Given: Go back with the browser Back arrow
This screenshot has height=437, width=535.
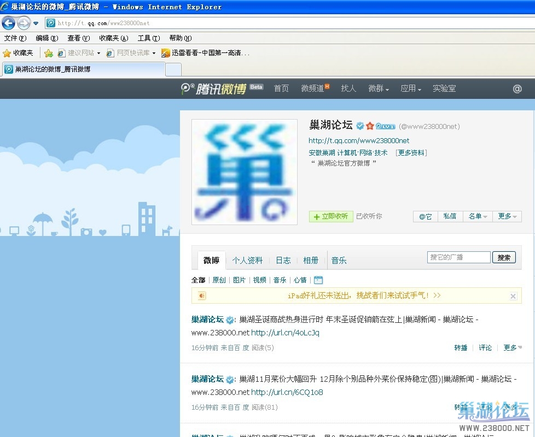Looking at the screenshot, I should (8, 23).
